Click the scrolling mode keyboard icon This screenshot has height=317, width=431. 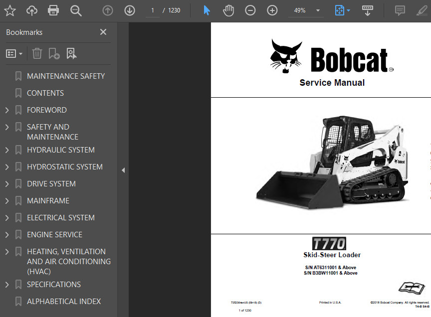[x=367, y=10]
